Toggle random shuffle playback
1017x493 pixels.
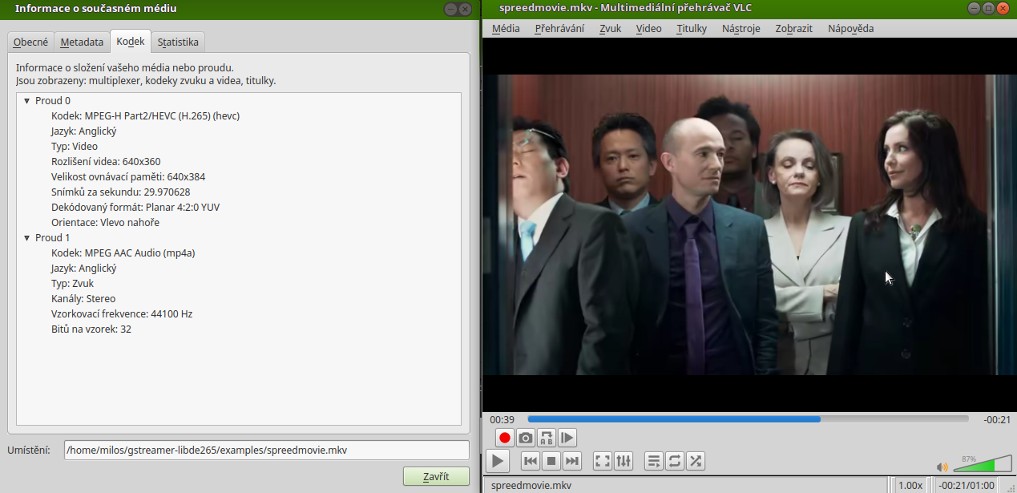(x=696, y=461)
